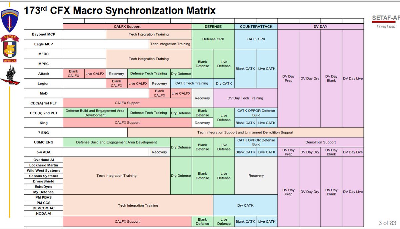Select Blank CALFX in the Legion row

tap(116, 83)
